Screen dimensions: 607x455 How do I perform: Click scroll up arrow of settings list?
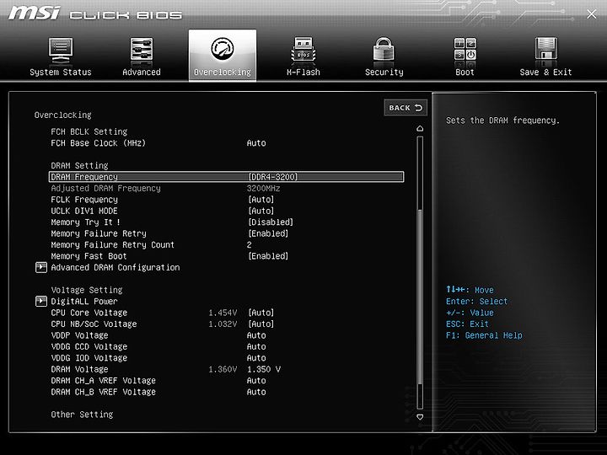[x=420, y=128]
